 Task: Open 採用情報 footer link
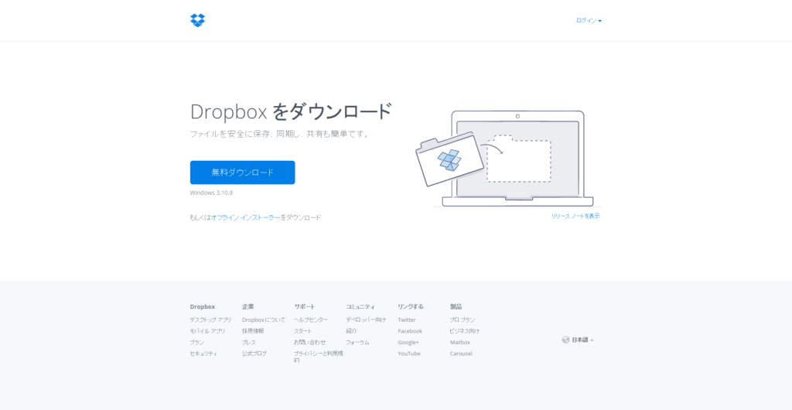[253, 331]
